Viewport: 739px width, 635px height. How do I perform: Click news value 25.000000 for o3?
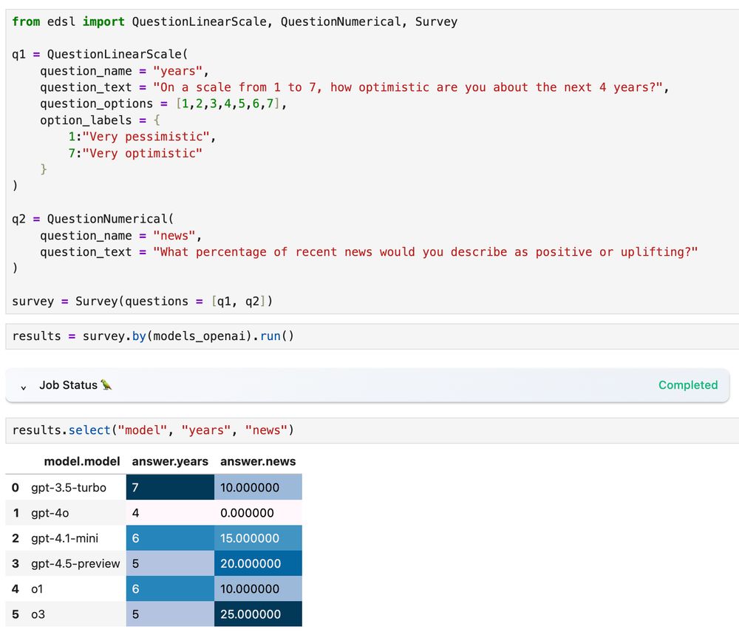coord(258,614)
